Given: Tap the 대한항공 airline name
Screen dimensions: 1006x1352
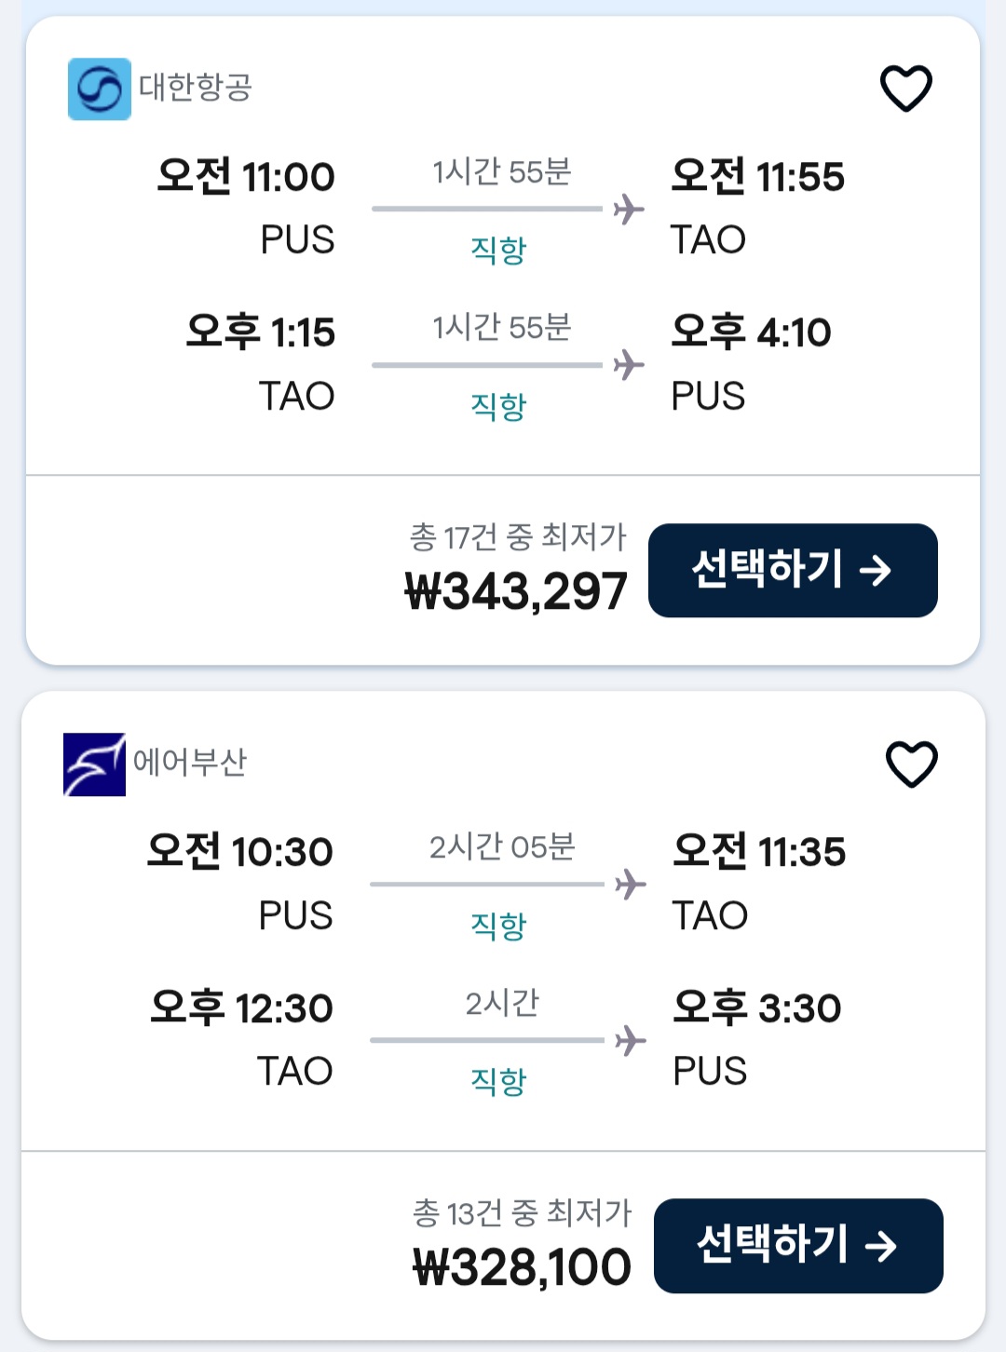Looking at the screenshot, I should 196,88.
